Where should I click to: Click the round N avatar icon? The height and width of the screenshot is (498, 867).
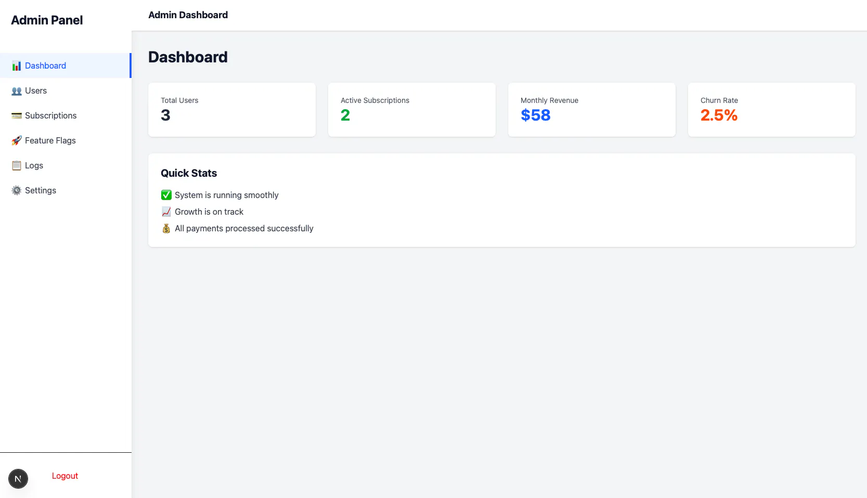(18, 479)
